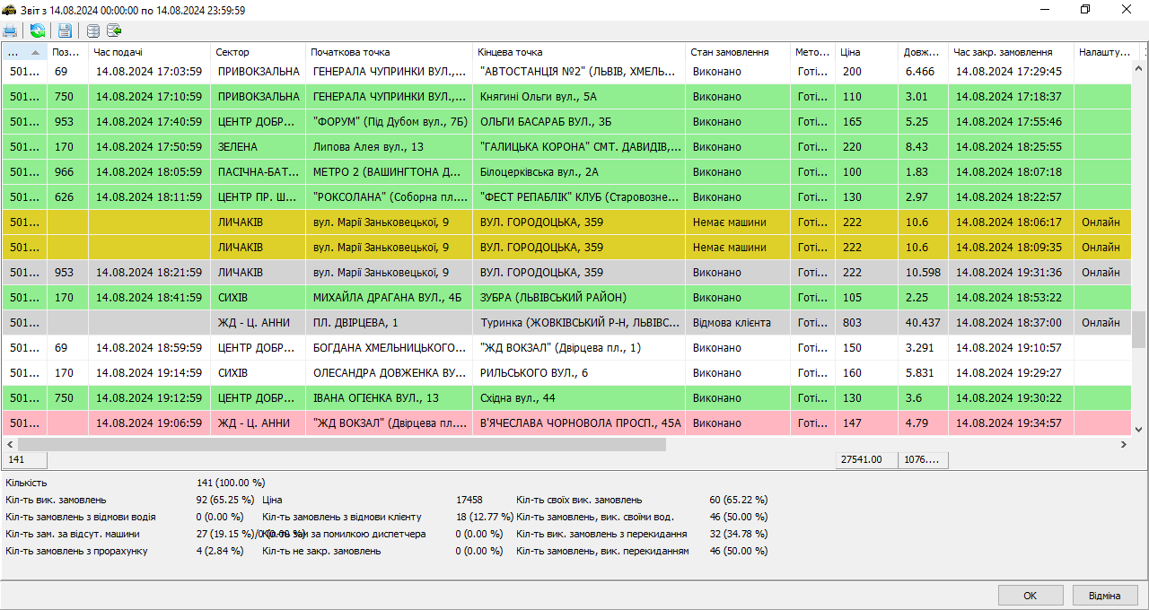This screenshot has height=610, width=1149.
Task: Click the printer icon in the toolbar
Action: (10, 31)
